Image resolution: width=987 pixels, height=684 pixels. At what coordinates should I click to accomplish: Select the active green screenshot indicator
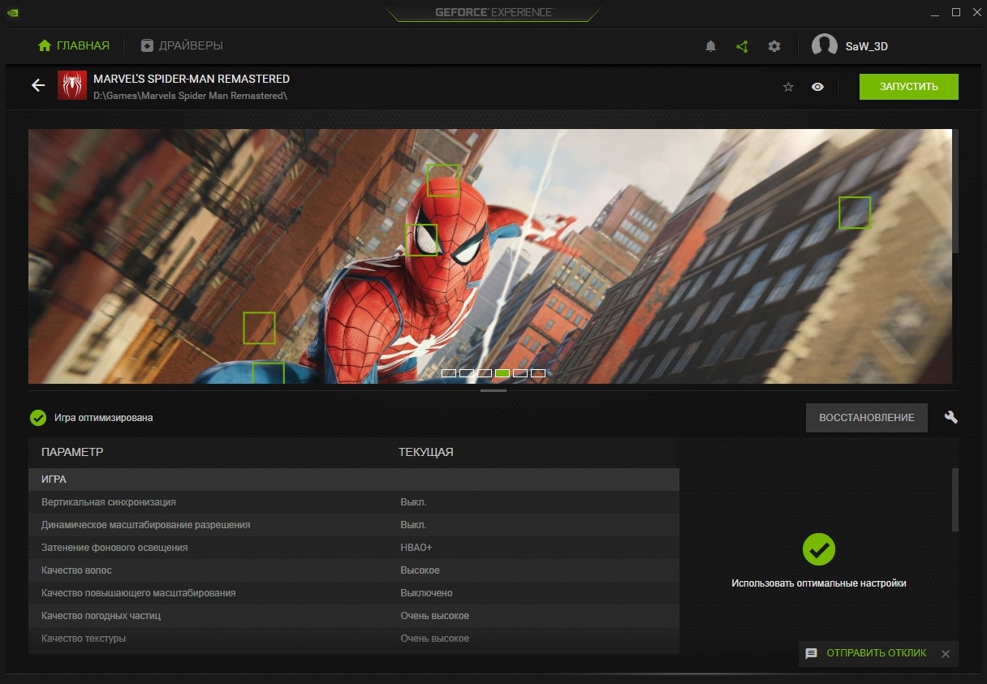point(502,373)
